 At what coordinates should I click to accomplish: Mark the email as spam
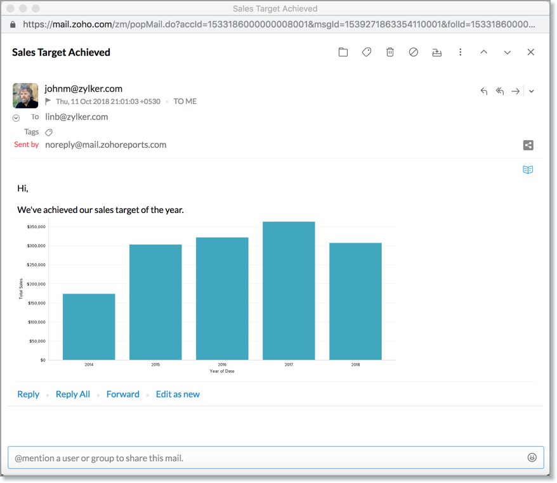[x=414, y=53]
